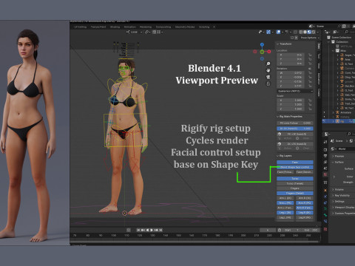Viewport: 355px width, 266px height.
Task: Select the Area light in outliner
Action: coord(348,59)
